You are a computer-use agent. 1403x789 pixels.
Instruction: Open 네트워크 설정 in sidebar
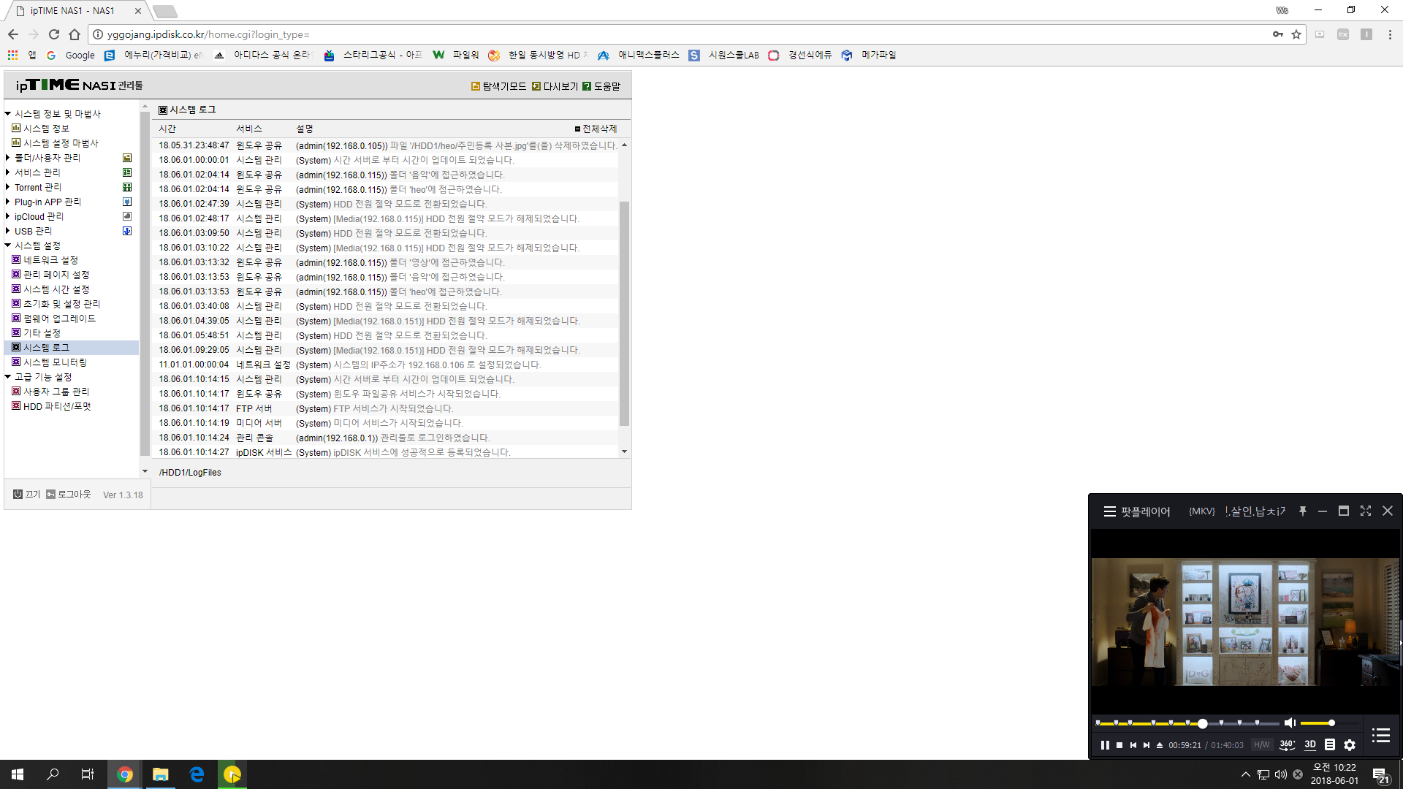coord(50,260)
